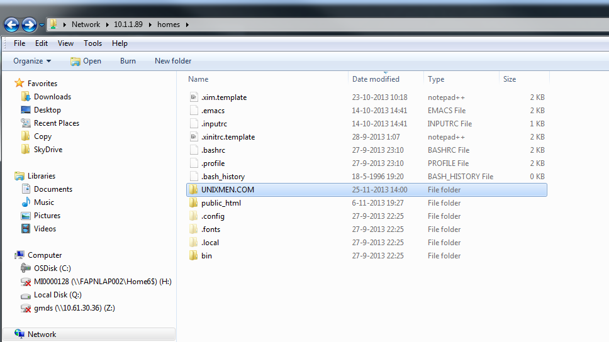Open the Recent Places icon
This screenshot has height=342, width=609.
[x=26, y=123]
